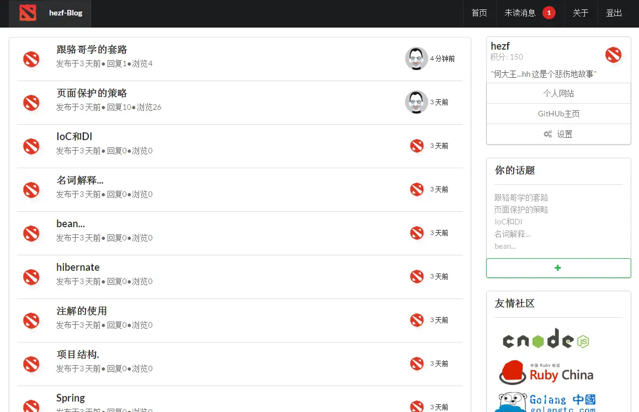Open 未读消息 in the navigation bar

[520, 13]
